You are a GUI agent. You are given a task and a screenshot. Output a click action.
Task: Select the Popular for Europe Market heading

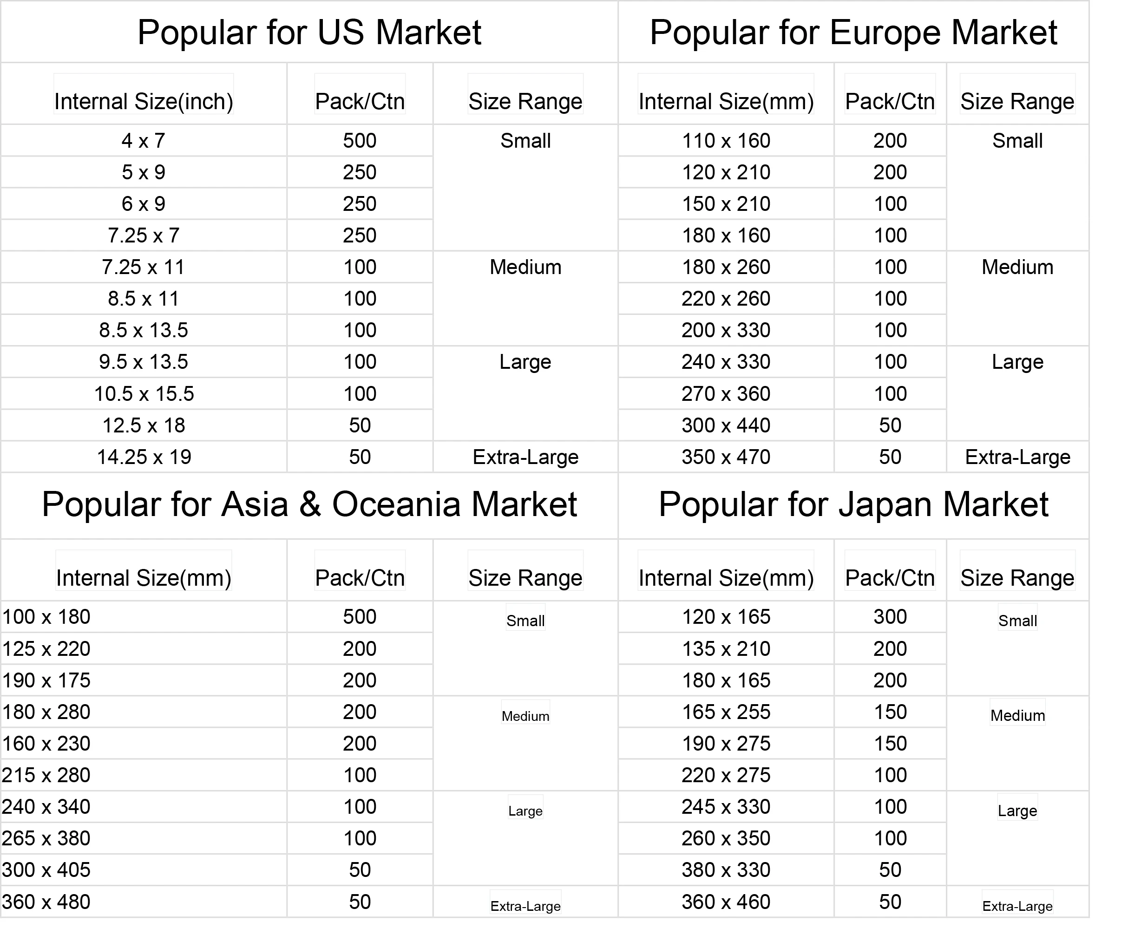[853, 32]
